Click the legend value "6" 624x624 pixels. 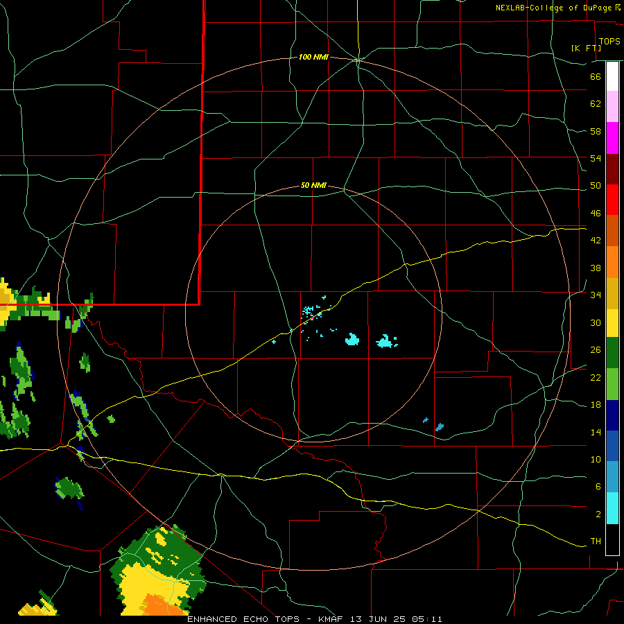tap(598, 487)
